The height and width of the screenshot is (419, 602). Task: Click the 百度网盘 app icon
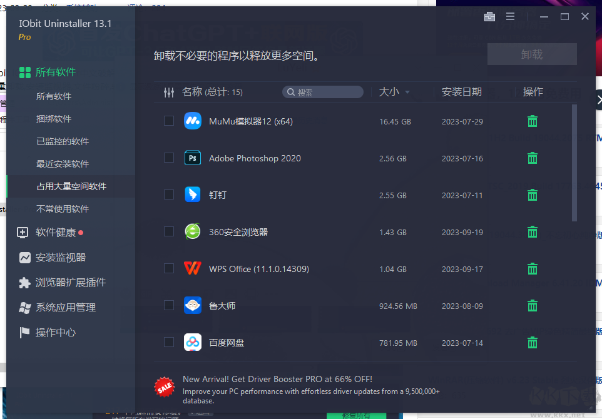tap(193, 342)
